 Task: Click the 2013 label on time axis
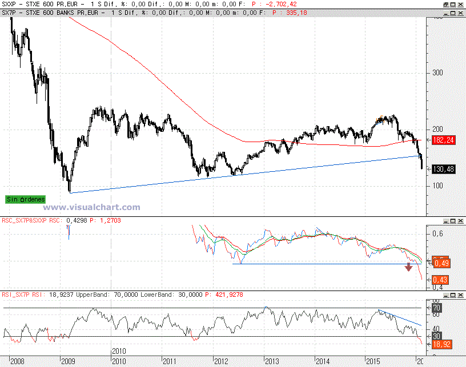point(272,361)
